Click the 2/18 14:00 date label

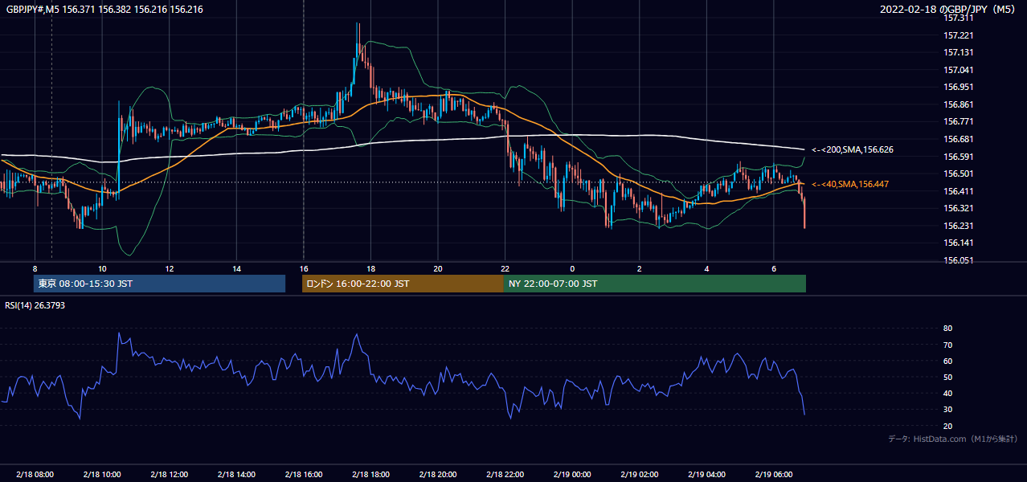coord(236,475)
